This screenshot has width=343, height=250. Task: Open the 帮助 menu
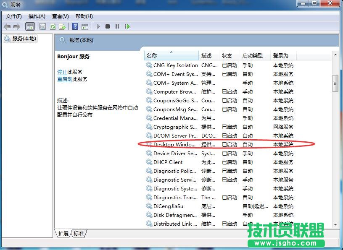tap(84, 16)
